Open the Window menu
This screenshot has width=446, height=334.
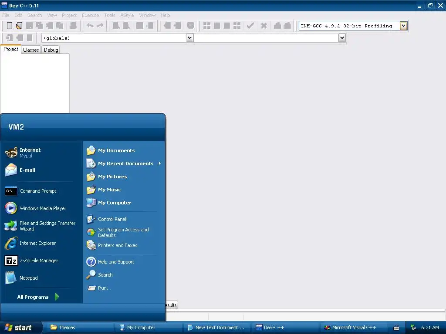[x=147, y=15]
